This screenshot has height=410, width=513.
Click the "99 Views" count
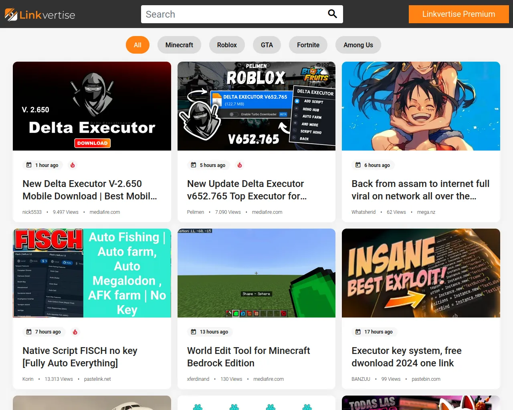click(x=391, y=379)
